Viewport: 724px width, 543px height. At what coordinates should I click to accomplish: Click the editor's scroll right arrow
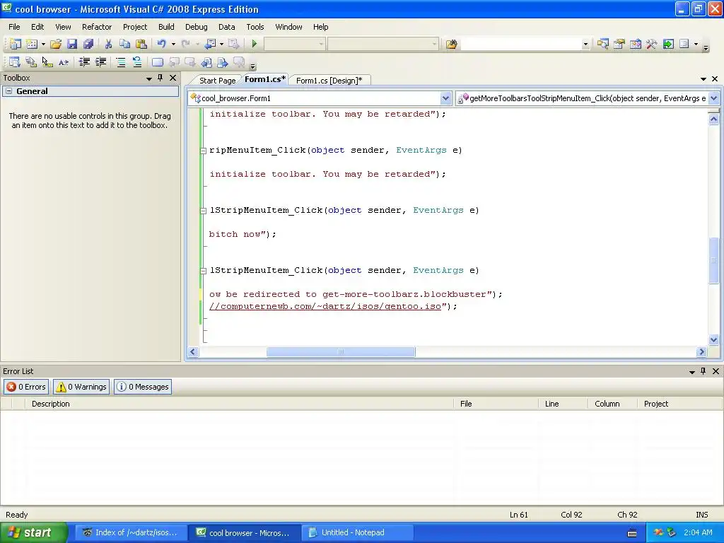701,352
